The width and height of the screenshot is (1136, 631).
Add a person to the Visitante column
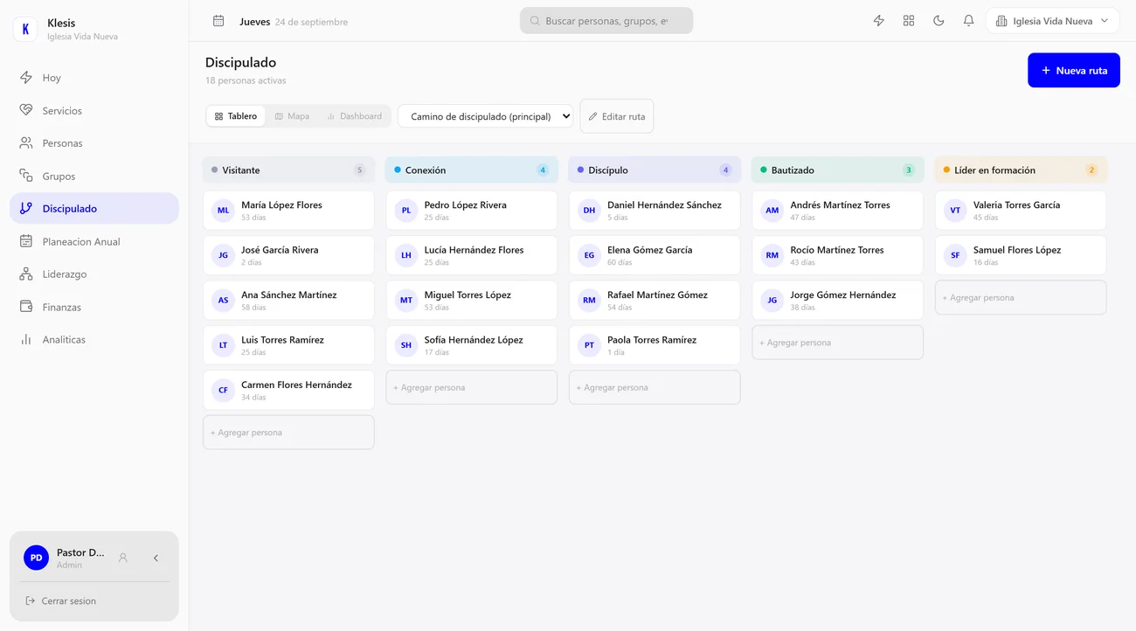[x=288, y=433]
